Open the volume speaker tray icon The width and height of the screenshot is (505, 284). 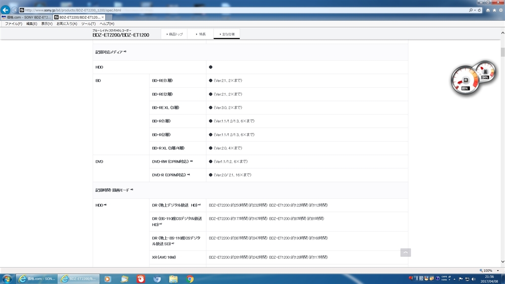pyautogui.click(x=473, y=279)
